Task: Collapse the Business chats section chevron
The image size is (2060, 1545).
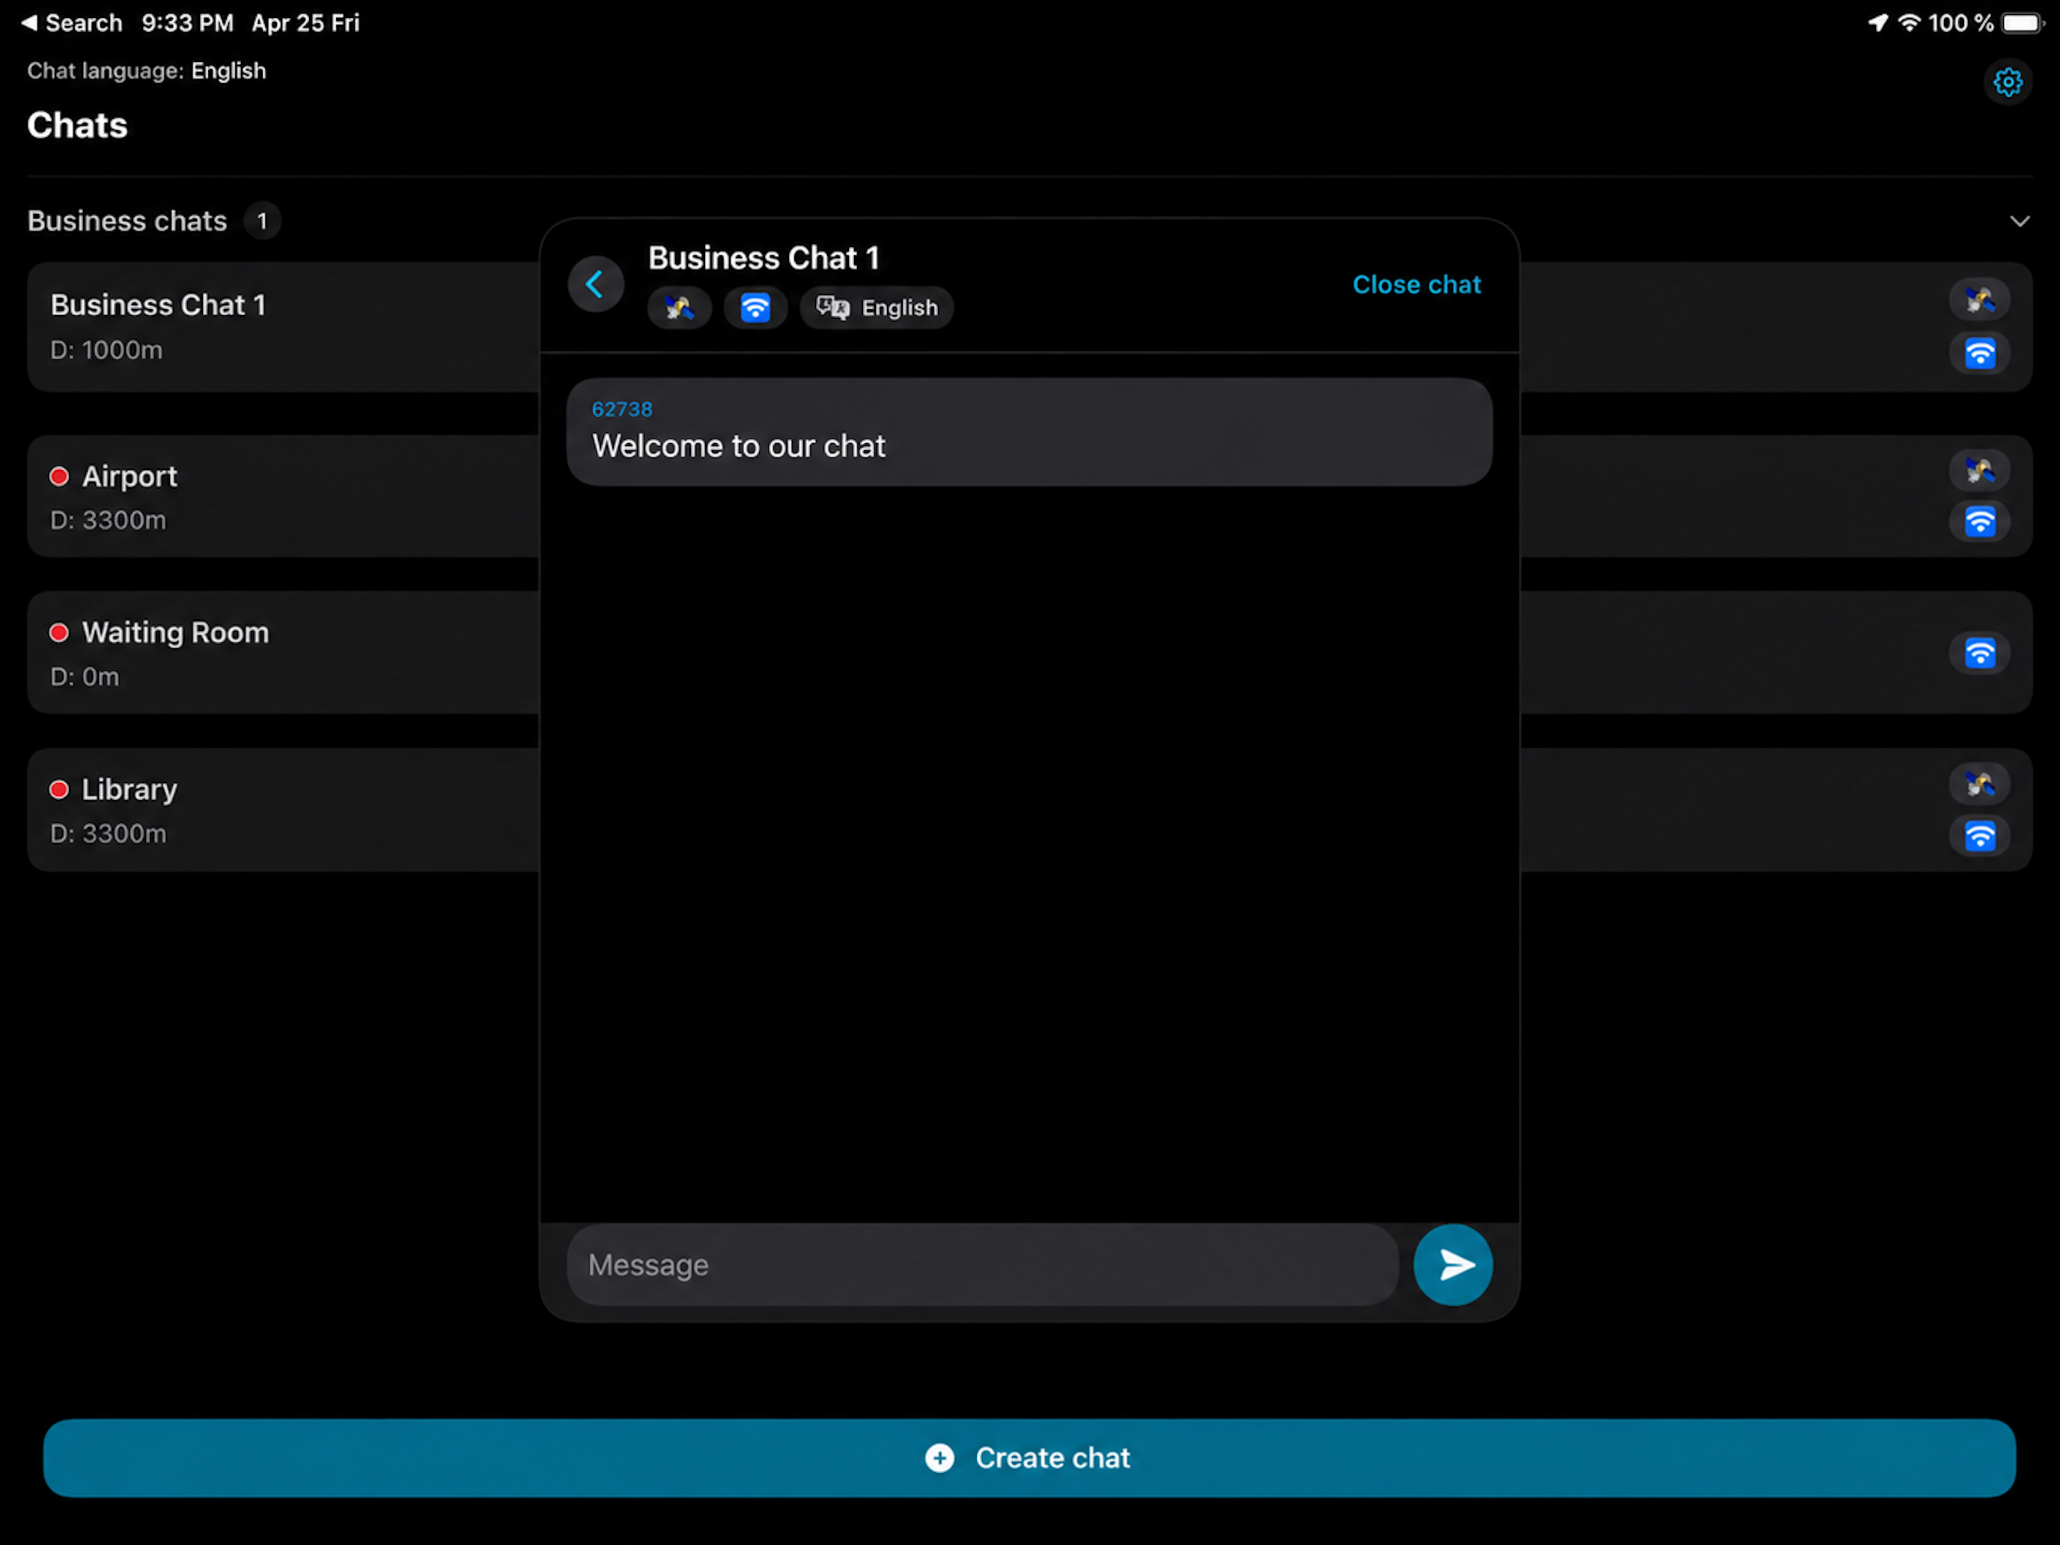Action: [2019, 221]
